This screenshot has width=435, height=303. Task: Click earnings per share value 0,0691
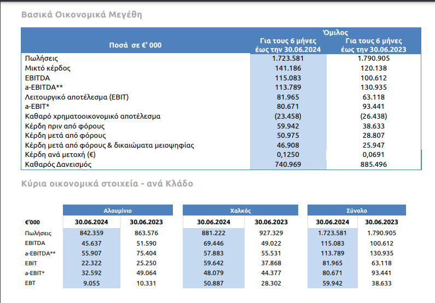click(374, 155)
